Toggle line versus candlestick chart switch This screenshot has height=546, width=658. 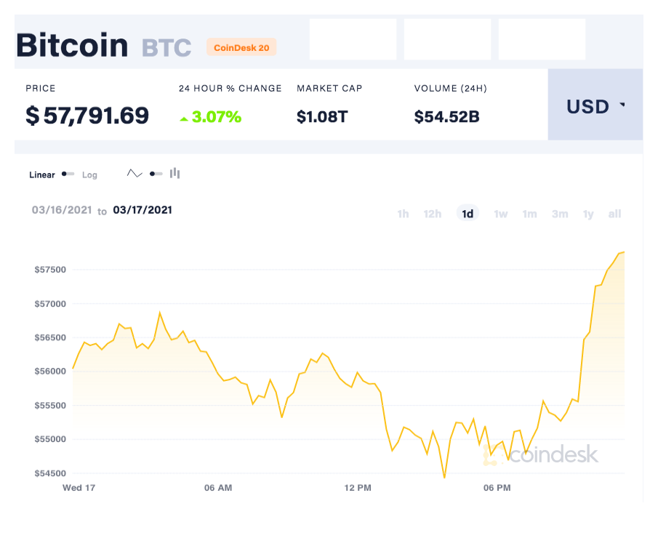[x=156, y=174]
